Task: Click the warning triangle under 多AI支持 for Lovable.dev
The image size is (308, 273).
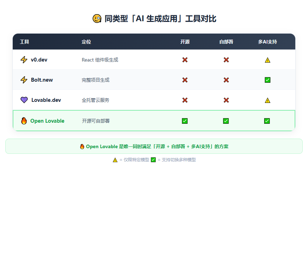Action: pos(267,100)
